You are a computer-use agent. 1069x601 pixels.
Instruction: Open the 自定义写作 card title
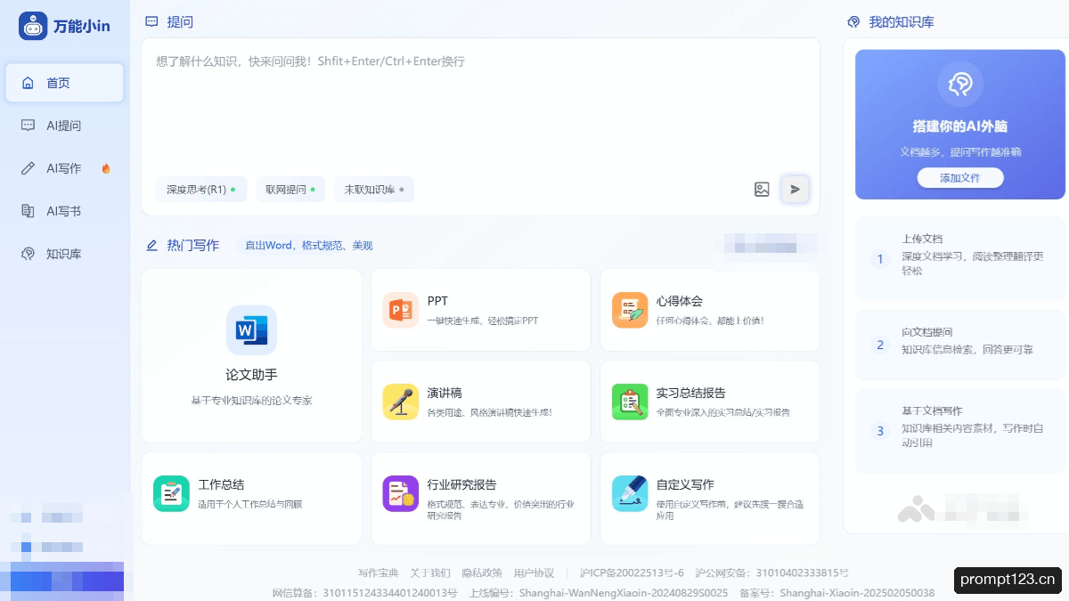click(x=685, y=484)
